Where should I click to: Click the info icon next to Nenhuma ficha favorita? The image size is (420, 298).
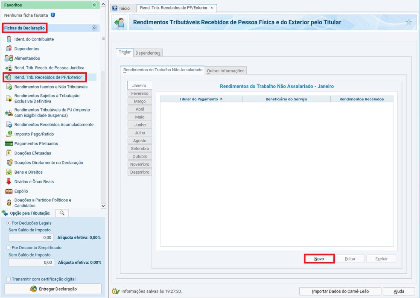coord(52,15)
